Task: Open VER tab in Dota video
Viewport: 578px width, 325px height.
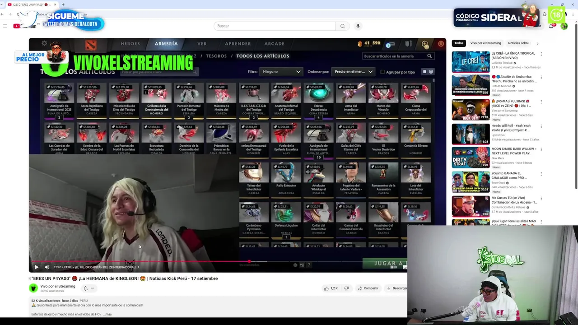Action: pos(202,44)
